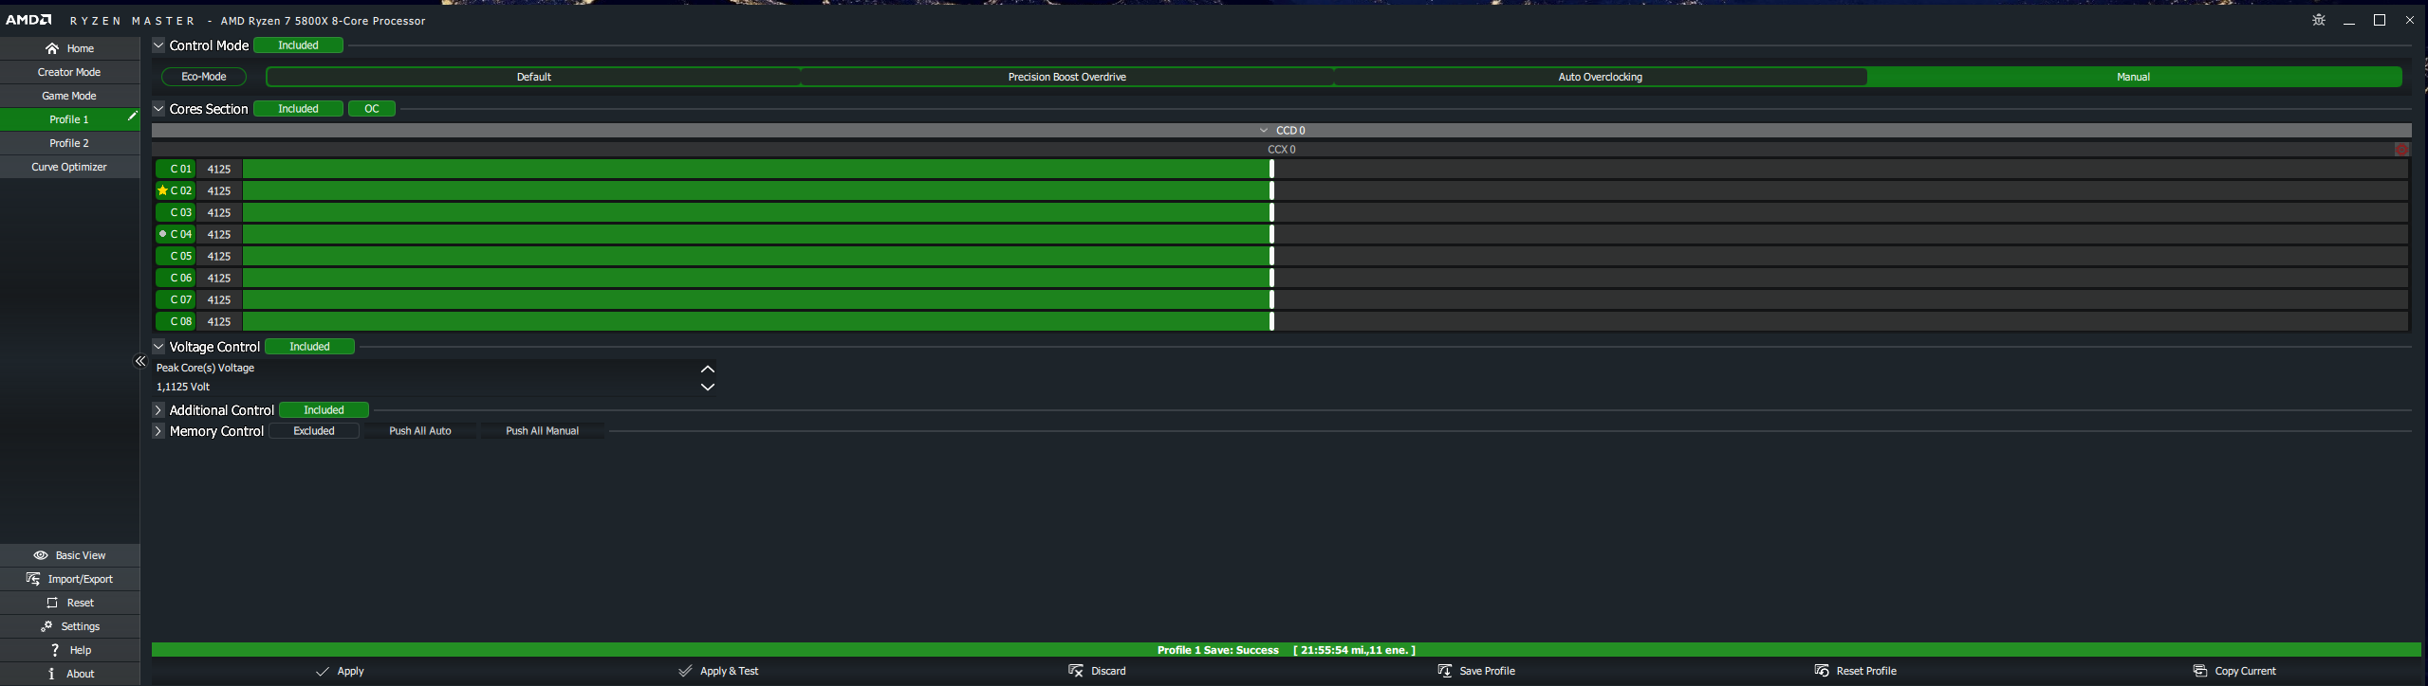Toggle Memory Control Excluded switch
Viewport: 2428px width, 686px height.
314,431
